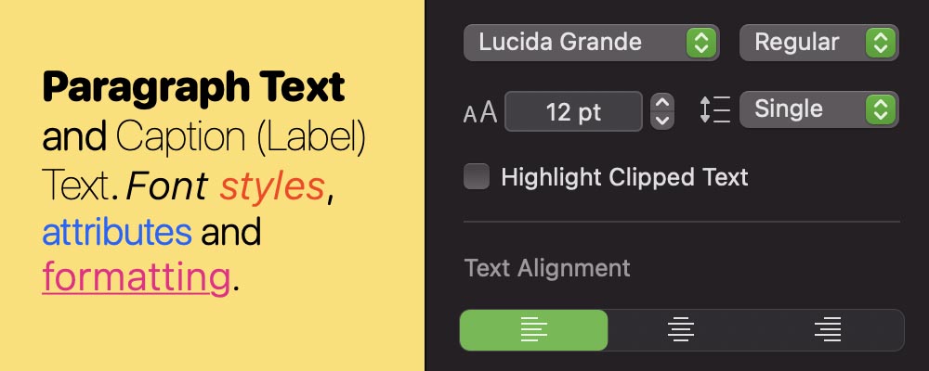Decrease font size with down stepper arrow
This screenshot has width=929, height=371.
point(662,121)
